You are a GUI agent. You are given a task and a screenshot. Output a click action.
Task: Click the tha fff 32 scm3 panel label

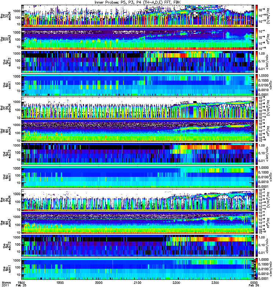5,39
